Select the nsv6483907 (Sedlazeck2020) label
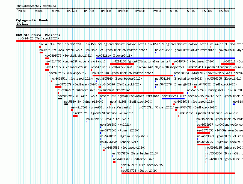The height and width of the screenshot is (184, 243). [x=134, y=159]
